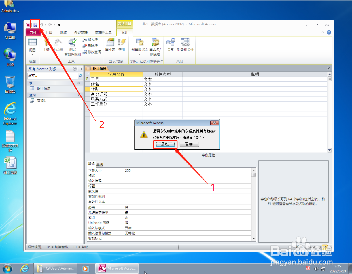Viewport: 352px width, 274px height.
Task: Click the 姓名 field name cell
Action: click(116, 84)
